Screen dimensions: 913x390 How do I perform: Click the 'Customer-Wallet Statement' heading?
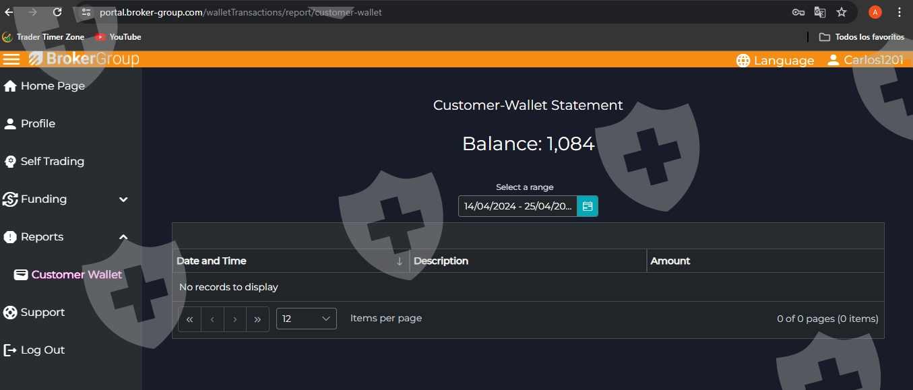[528, 105]
